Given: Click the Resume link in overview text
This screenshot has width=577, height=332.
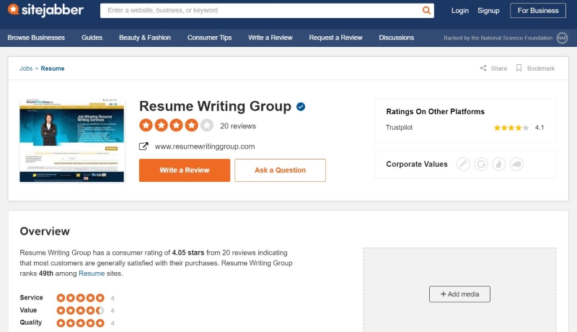Looking at the screenshot, I should click(92, 274).
